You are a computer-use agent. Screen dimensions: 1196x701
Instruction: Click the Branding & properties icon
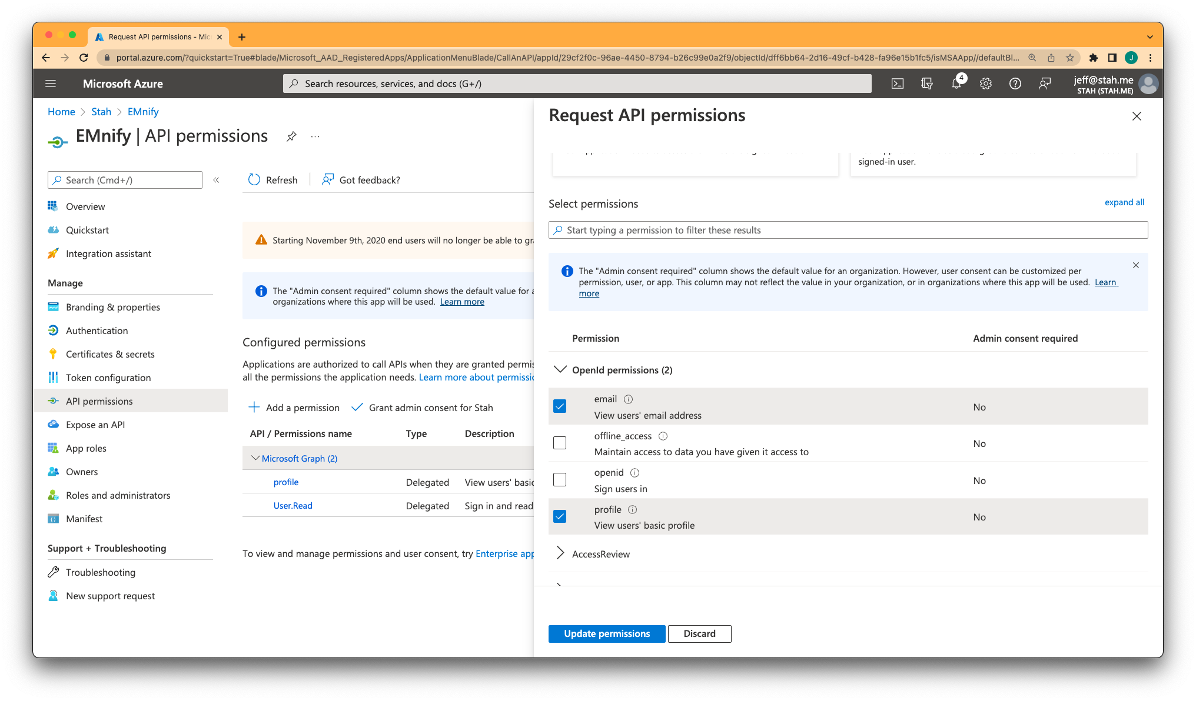(54, 306)
